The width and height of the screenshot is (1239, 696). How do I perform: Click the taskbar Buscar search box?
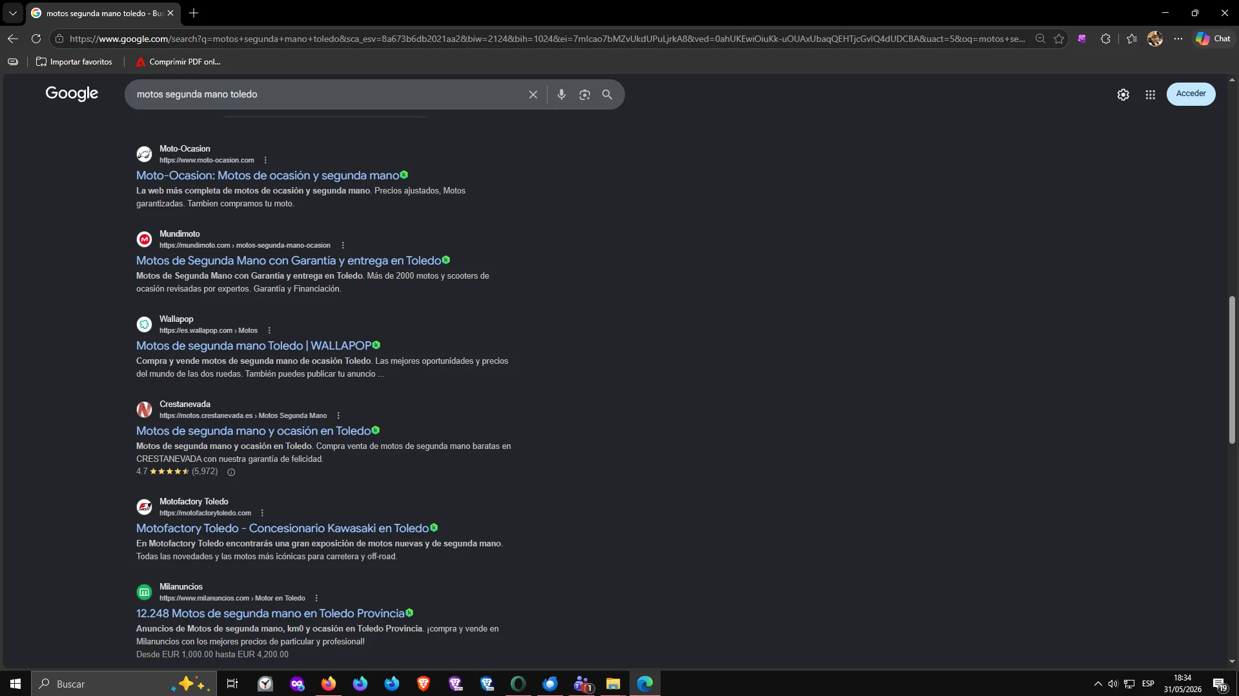point(123,684)
